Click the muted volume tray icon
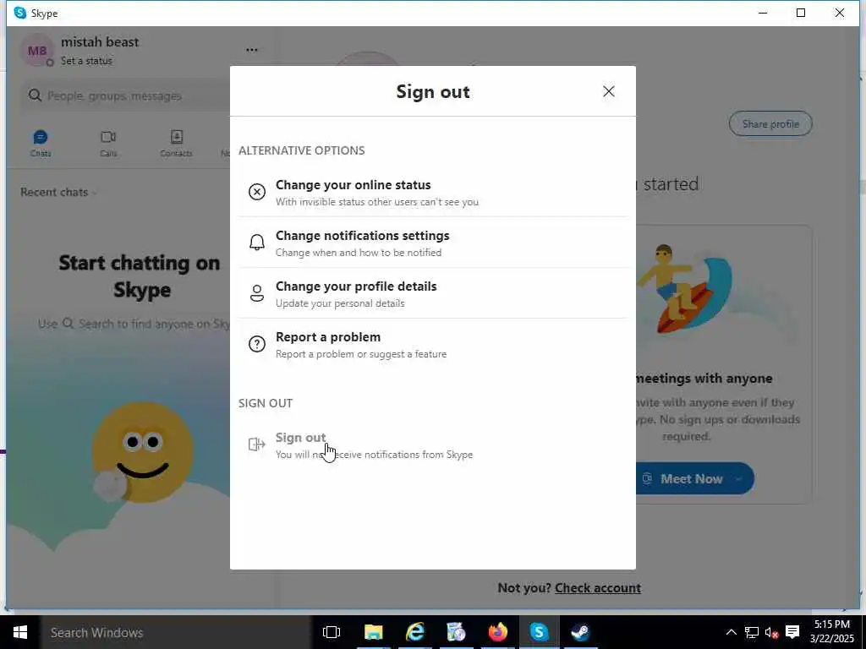 coord(771,632)
